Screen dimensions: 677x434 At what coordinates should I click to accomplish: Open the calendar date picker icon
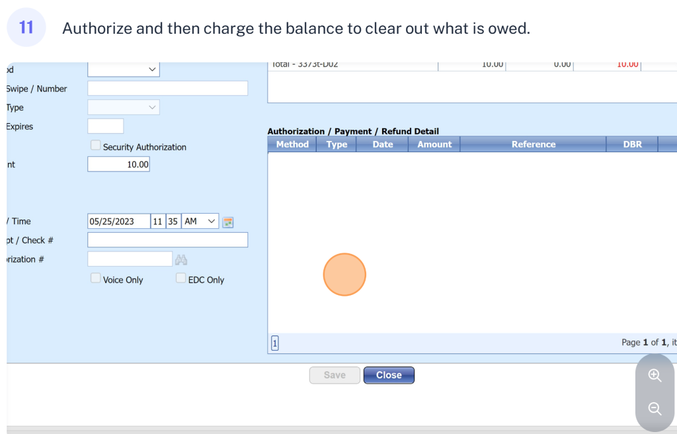pos(228,222)
